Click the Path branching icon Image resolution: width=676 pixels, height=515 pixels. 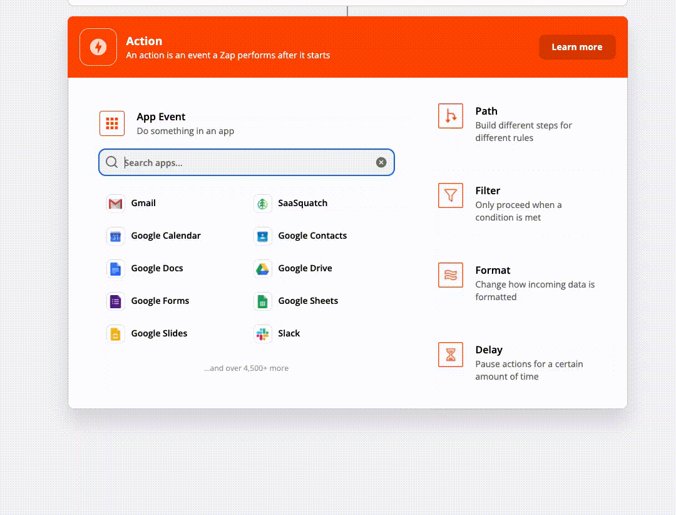(x=451, y=115)
